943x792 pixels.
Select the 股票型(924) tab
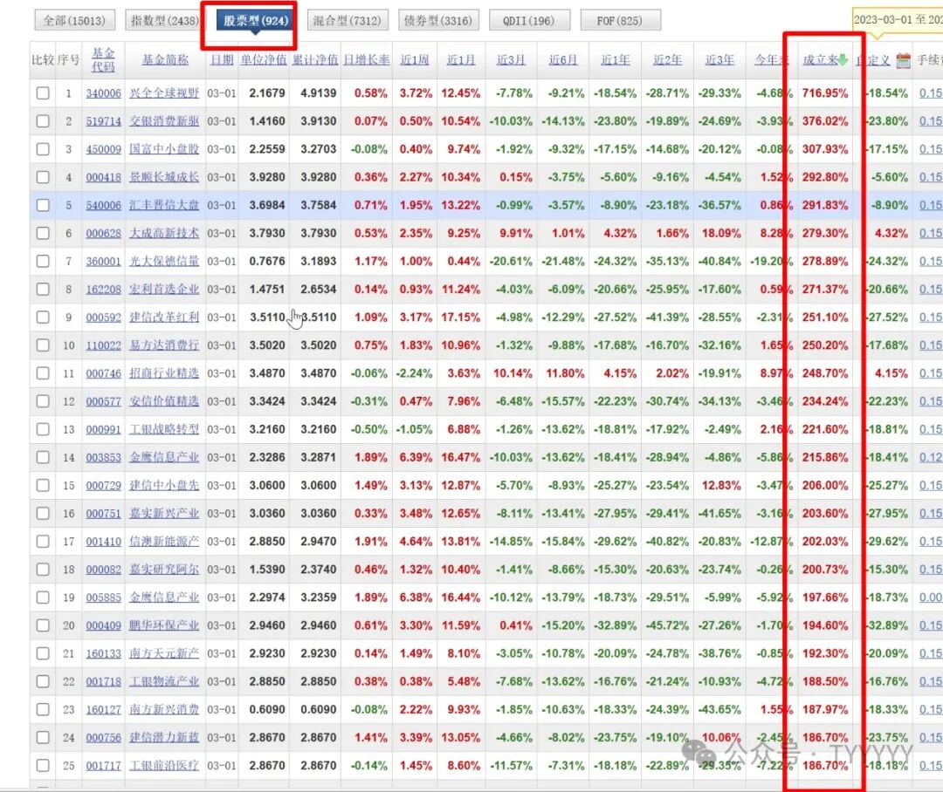click(x=256, y=20)
